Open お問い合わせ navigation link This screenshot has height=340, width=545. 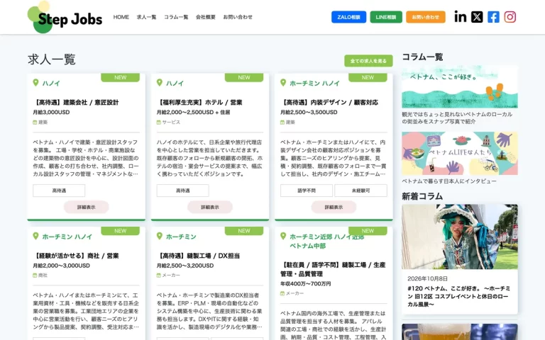tap(238, 17)
